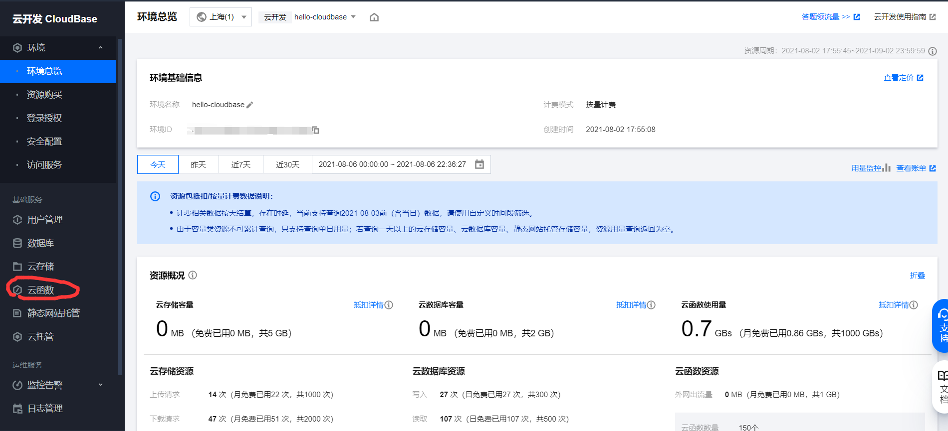Open 用量监控 usage monitoring link
Screen dimensions: 948x431
tap(871, 168)
